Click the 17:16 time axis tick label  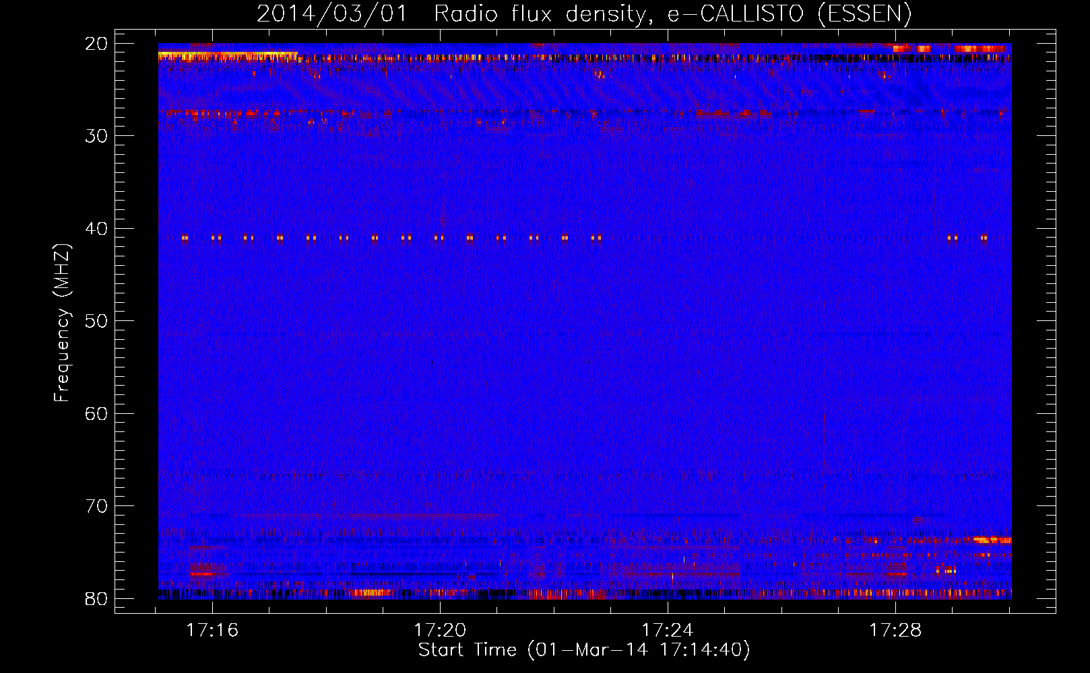[212, 631]
